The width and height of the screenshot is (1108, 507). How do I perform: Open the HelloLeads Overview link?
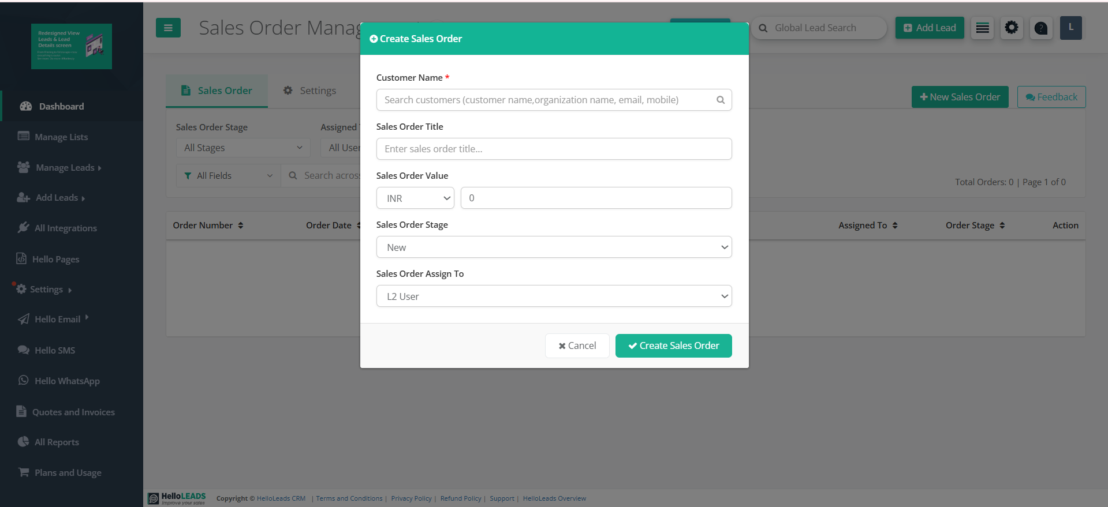click(554, 498)
